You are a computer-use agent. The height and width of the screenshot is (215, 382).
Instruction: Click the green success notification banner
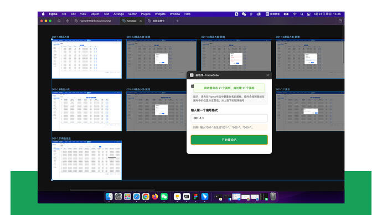click(x=229, y=88)
